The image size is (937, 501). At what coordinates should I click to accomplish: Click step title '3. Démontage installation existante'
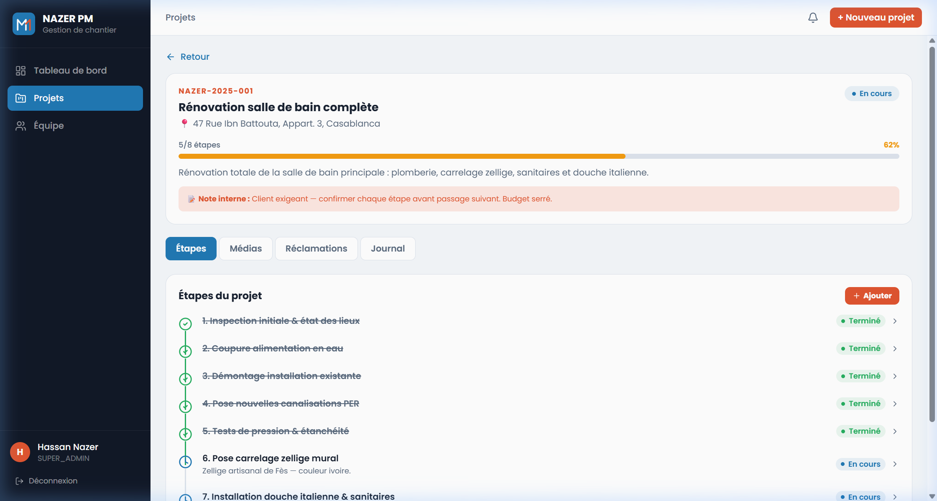[x=282, y=376]
